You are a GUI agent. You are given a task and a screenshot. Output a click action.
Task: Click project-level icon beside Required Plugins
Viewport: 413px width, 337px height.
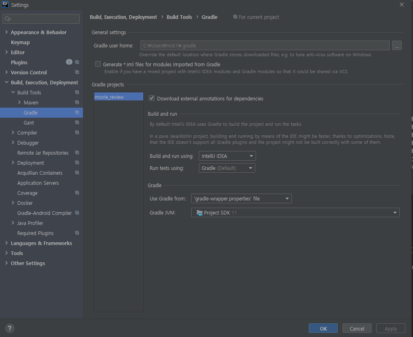coord(77,233)
